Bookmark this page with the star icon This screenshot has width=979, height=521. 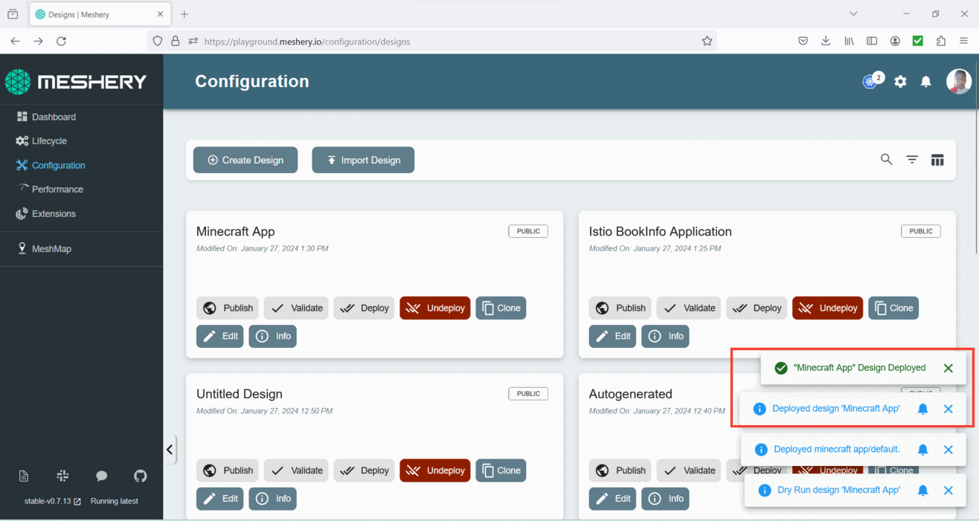tap(707, 42)
